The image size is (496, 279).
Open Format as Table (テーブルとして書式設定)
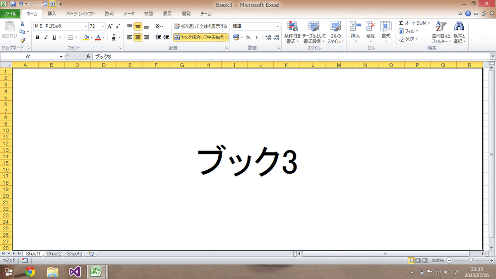point(314,32)
